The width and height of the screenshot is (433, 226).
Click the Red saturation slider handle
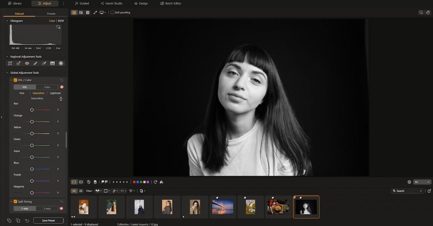[32, 110]
